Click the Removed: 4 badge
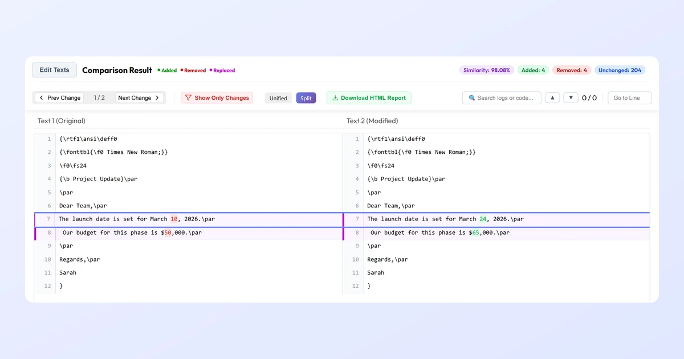Viewport: 684px width, 359px height. pyautogui.click(x=571, y=70)
